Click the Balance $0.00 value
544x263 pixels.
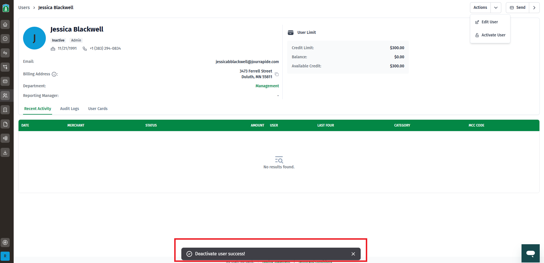click(399, 57)
